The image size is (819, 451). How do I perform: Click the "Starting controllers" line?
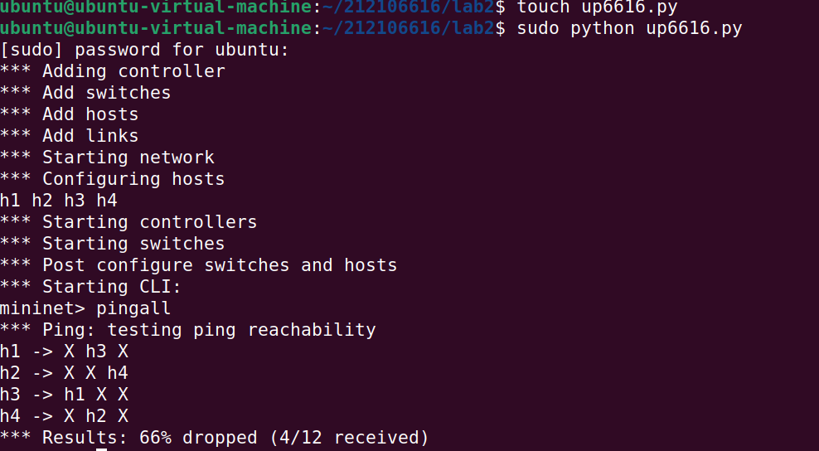tap(128, 222)
